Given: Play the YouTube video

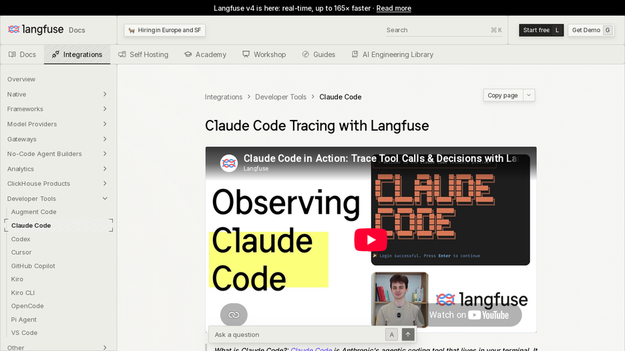Looking at the screenshot, I should [371, 240].
